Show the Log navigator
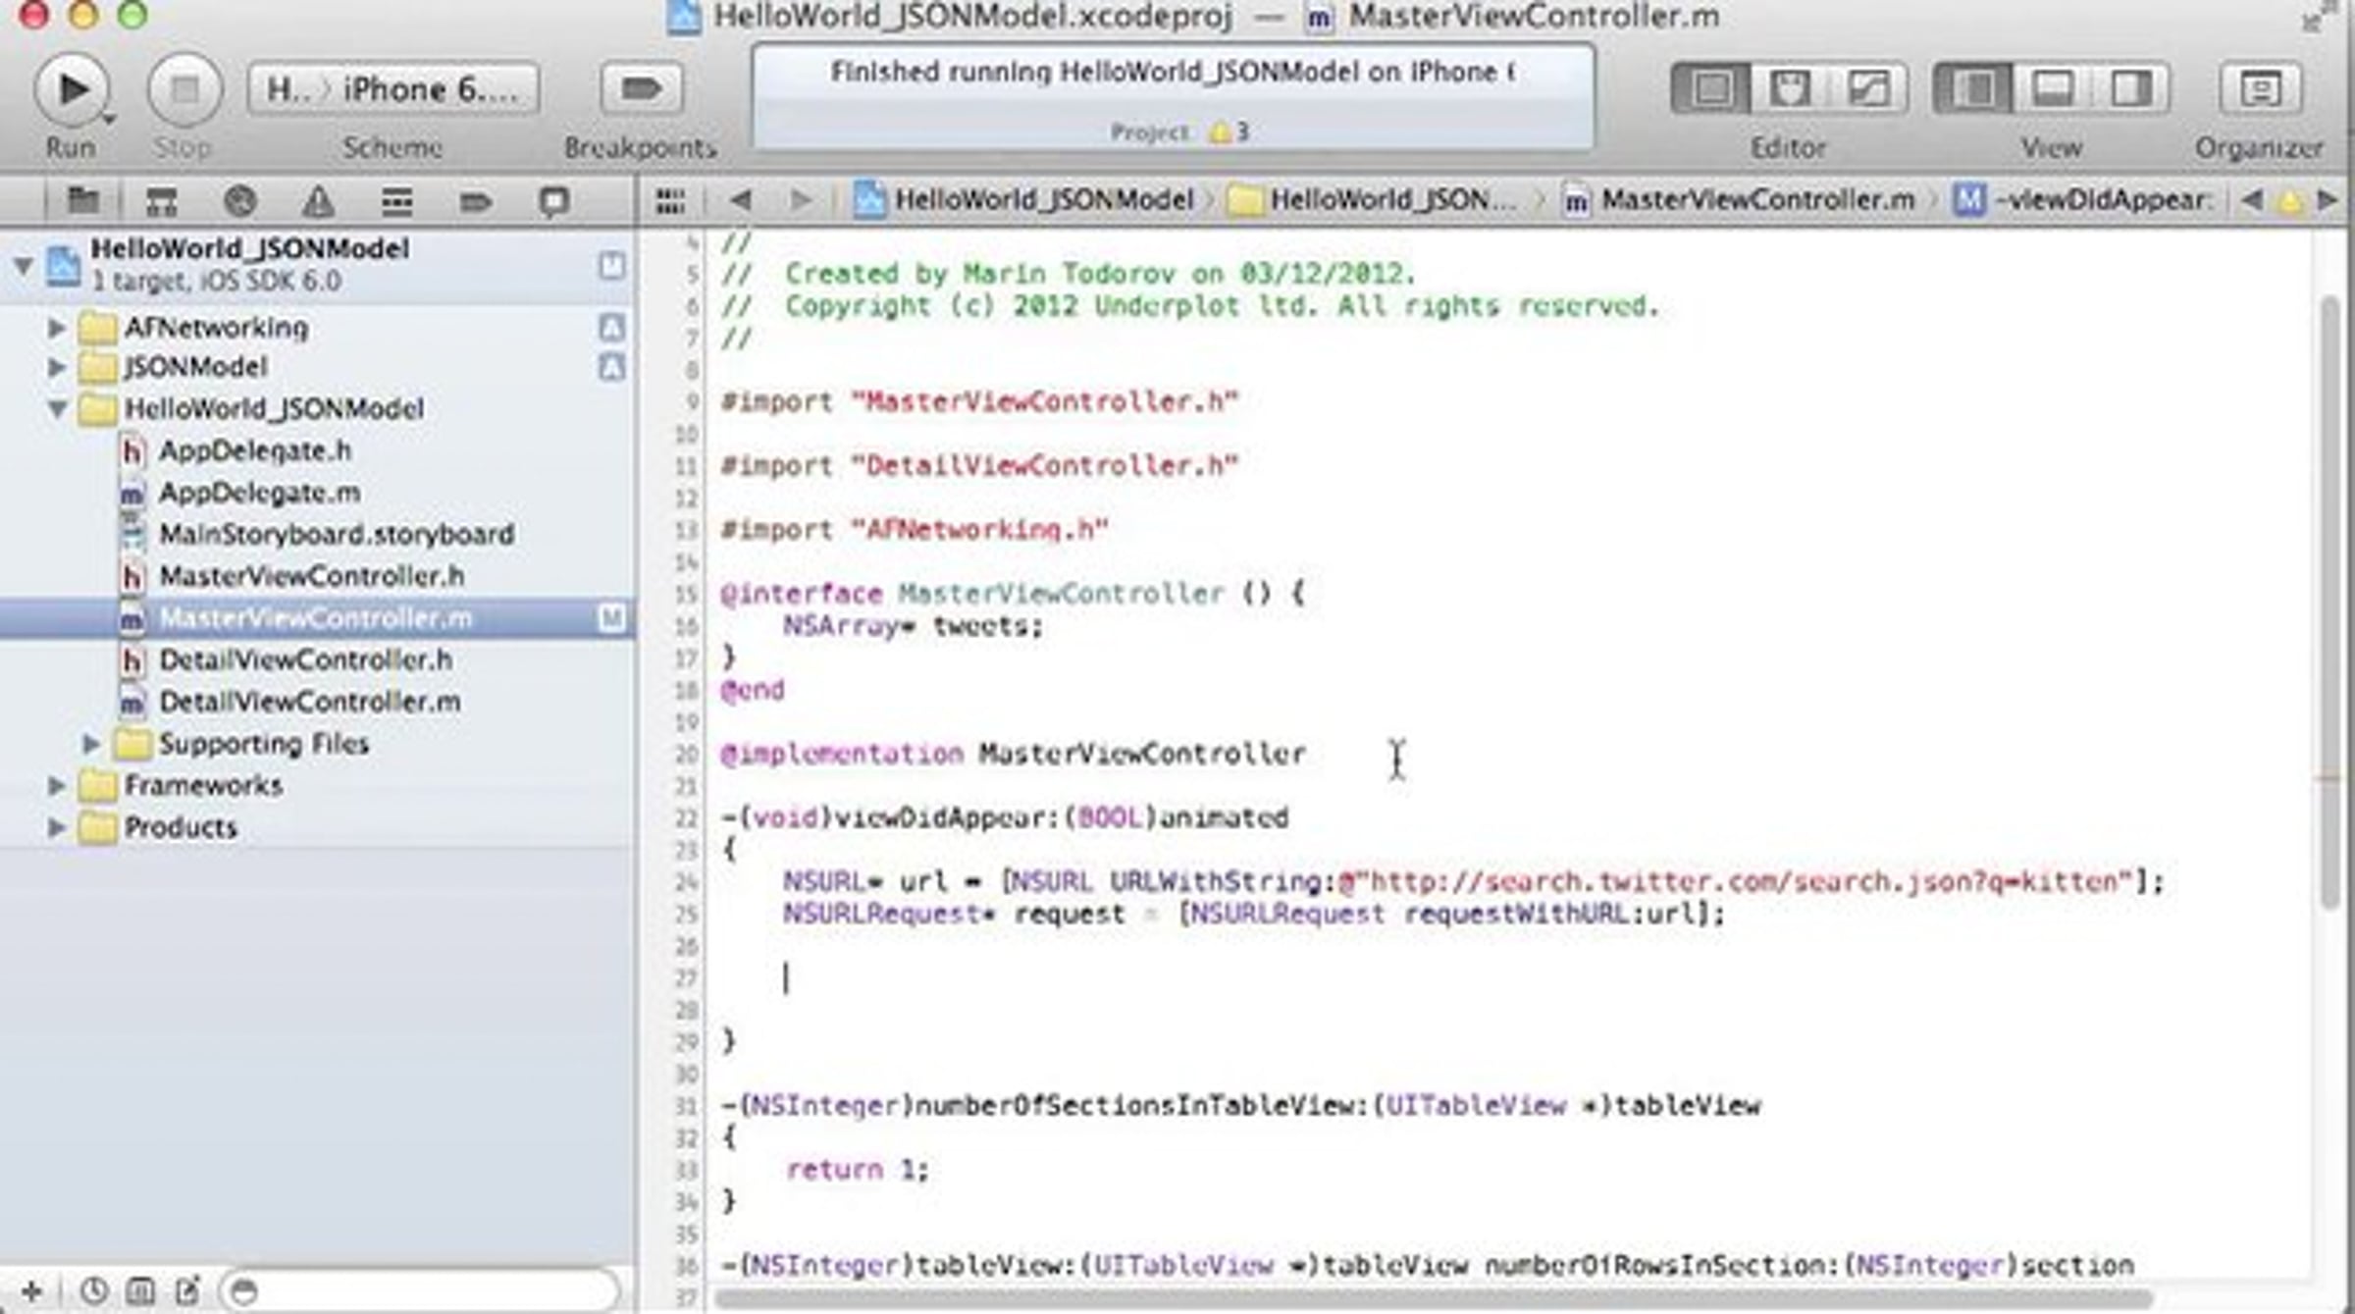 [x=553, y=201]
